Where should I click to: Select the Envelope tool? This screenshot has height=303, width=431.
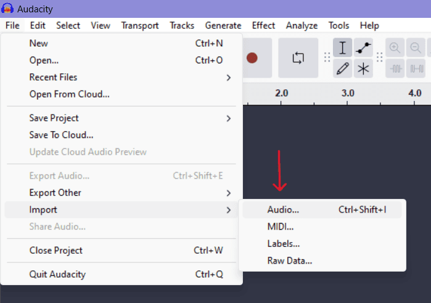[x=363, y=48]
